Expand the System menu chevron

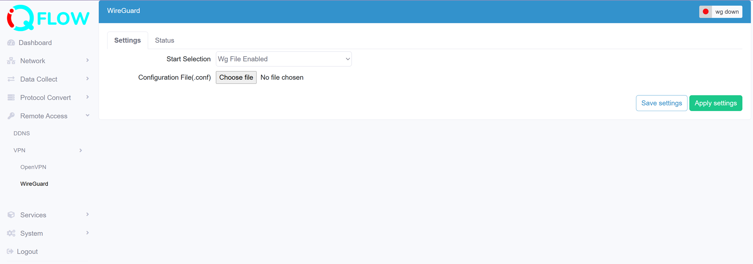pos(87,233)
